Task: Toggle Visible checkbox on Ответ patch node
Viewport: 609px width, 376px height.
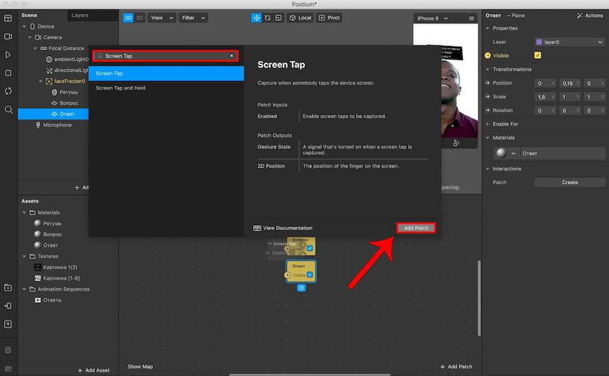Action: pyautogui.click(x=309, y=275)
